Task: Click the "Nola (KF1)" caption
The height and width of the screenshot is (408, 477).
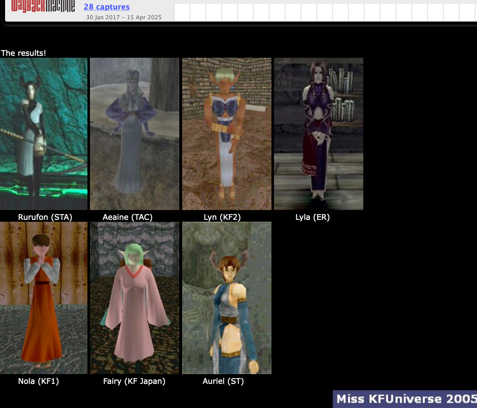Action: (38, 381)
